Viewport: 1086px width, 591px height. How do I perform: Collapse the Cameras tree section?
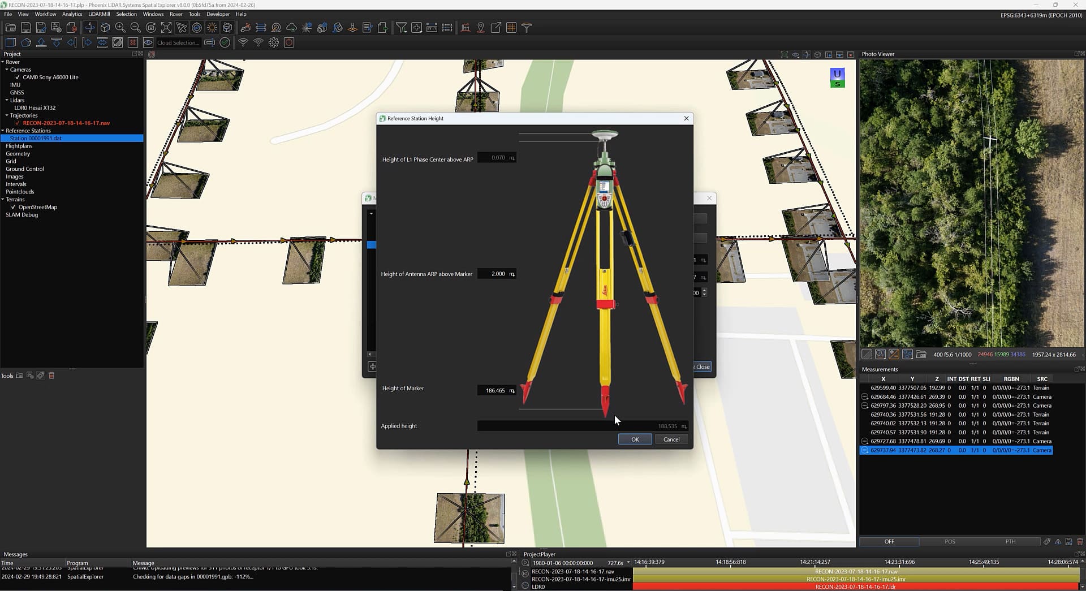coord(7,70)
